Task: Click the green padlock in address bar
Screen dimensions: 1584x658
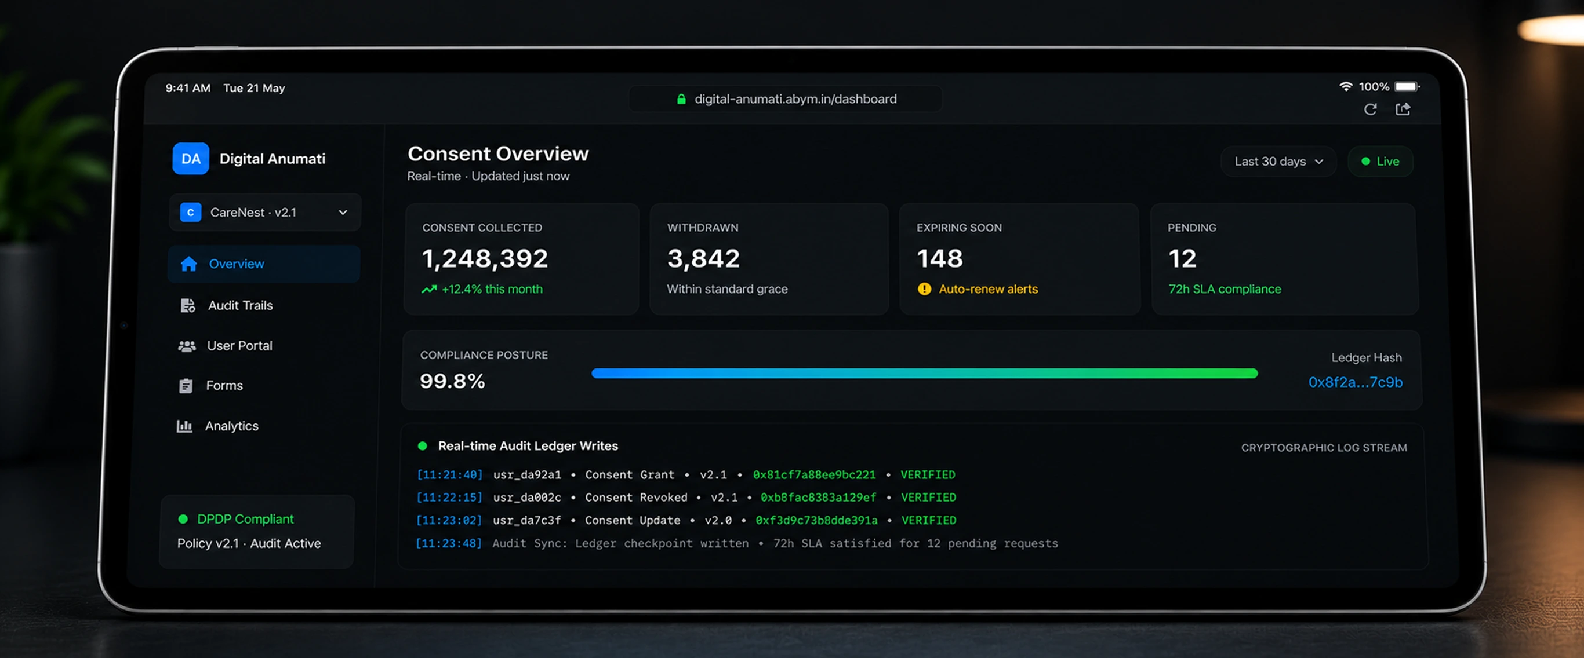Action: coord(681,99)
